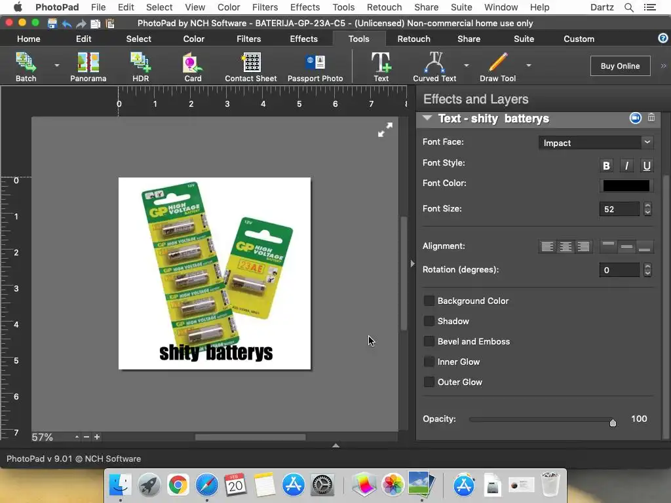Viewport: 671px width, 503px height.
Task: Switch to the Suite tab
Action: coord(524,39)
